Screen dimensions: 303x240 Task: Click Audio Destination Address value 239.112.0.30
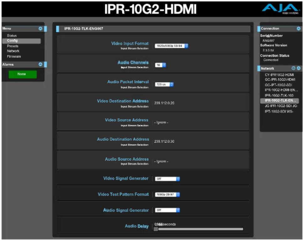click(x=164, y=141)
